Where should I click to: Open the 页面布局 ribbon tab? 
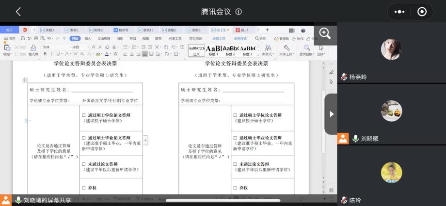tap(103, 38)
